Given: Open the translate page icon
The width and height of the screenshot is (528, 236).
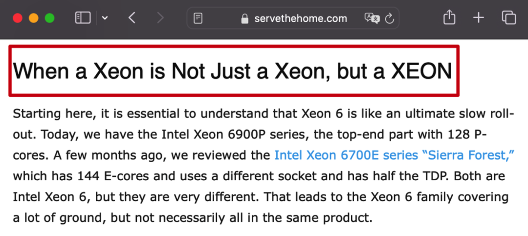Looking at the screenshot, I should 372,19.
